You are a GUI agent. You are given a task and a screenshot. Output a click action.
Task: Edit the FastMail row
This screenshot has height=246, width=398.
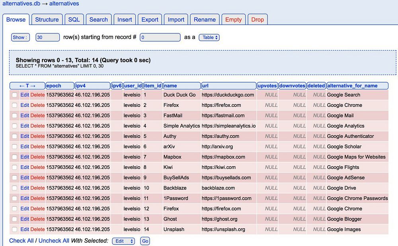coord(25,116)
